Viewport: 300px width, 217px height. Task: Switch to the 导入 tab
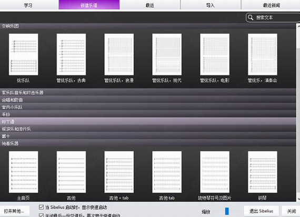pyautogui.click(x=211, y=5)
